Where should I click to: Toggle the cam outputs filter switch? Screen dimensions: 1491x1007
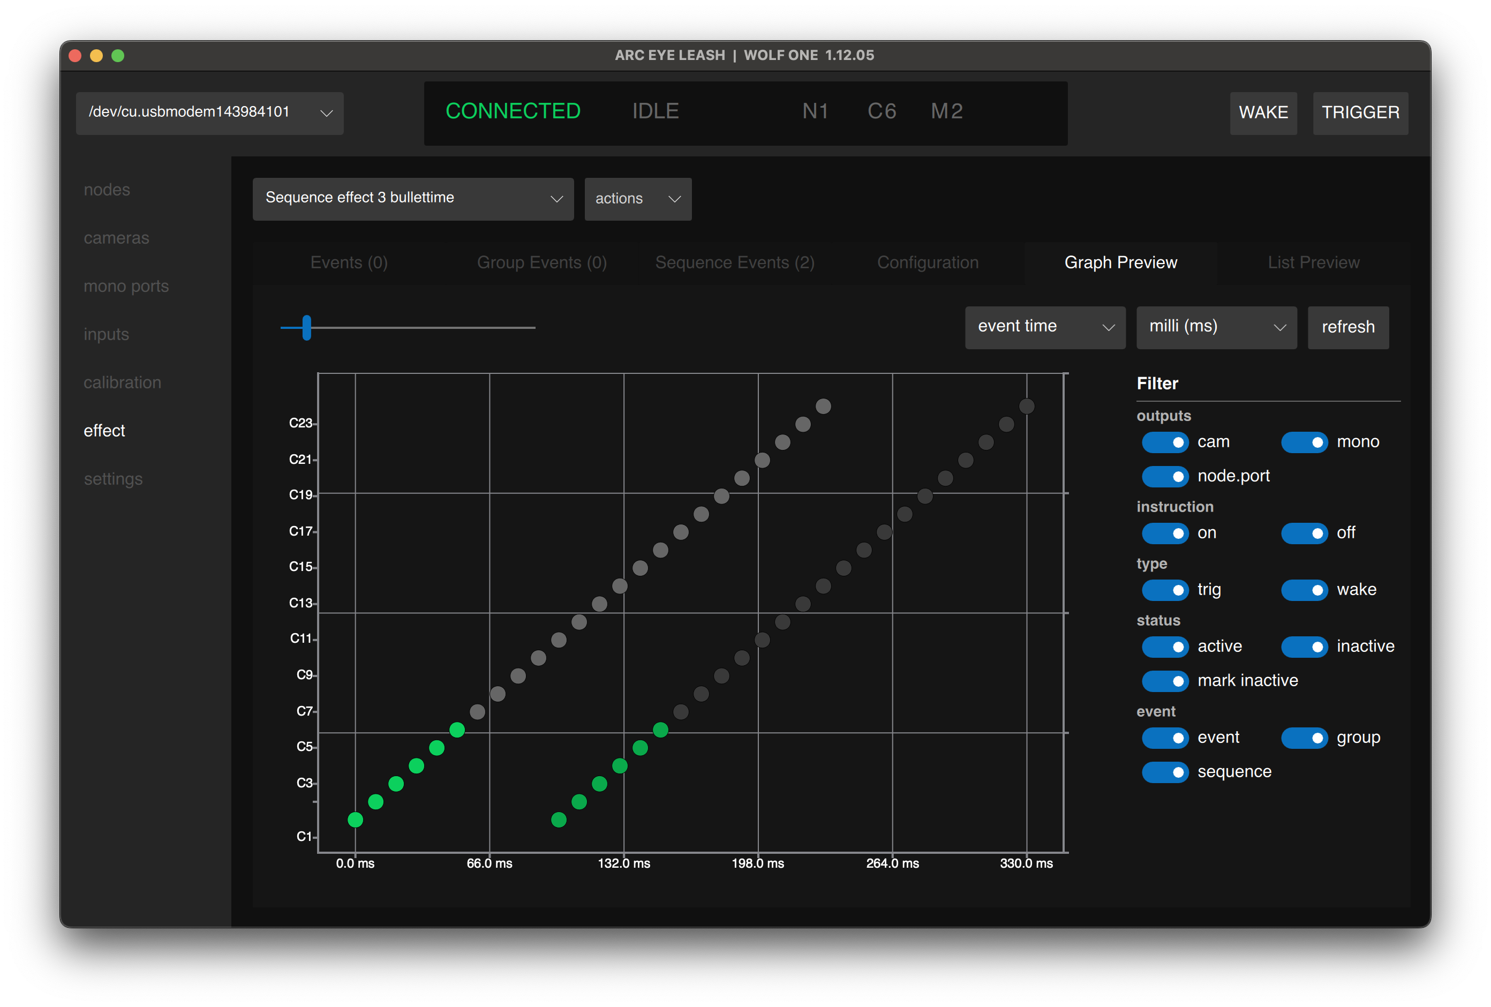[x=1164, y=442]
